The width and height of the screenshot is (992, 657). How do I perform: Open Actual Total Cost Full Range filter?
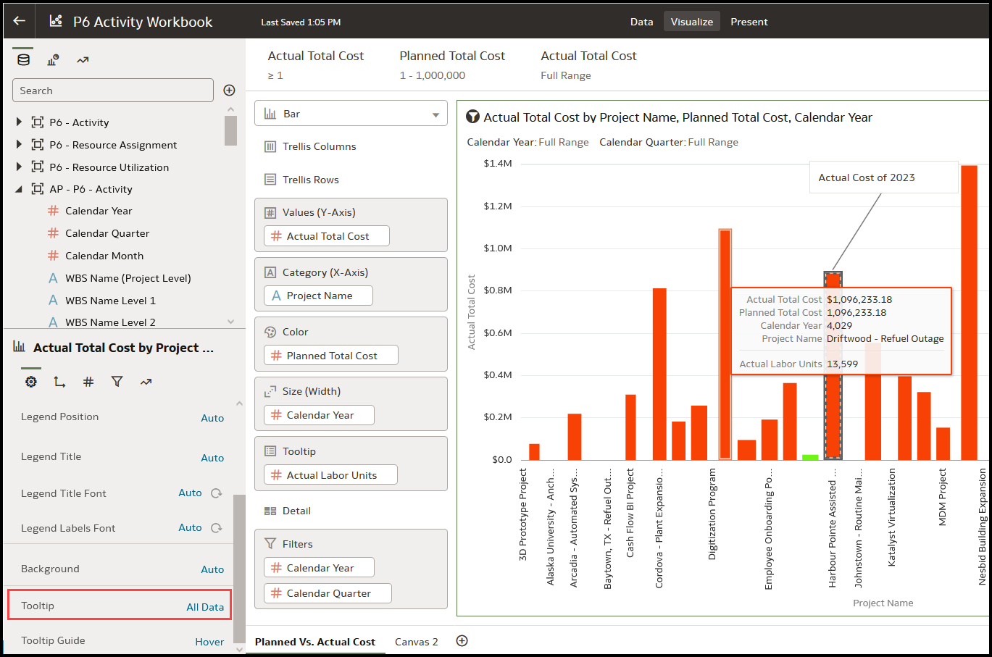pos(588,64)
